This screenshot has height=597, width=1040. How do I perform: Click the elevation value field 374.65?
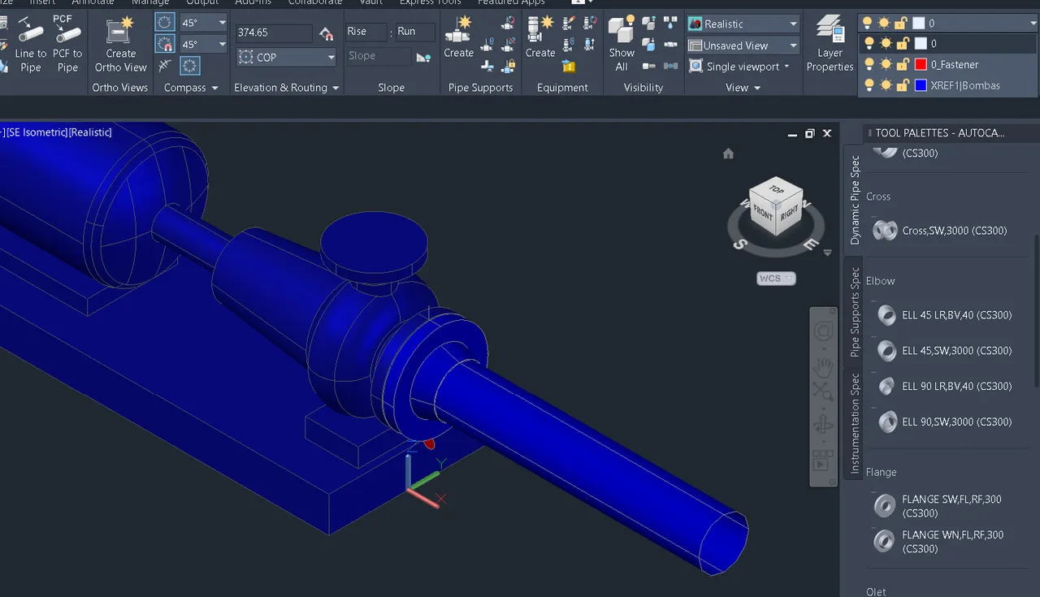tap(274, 33)
